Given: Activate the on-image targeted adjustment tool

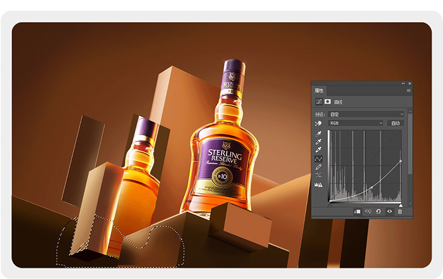Looking at the screenshot, I should [x=318, y=123].
